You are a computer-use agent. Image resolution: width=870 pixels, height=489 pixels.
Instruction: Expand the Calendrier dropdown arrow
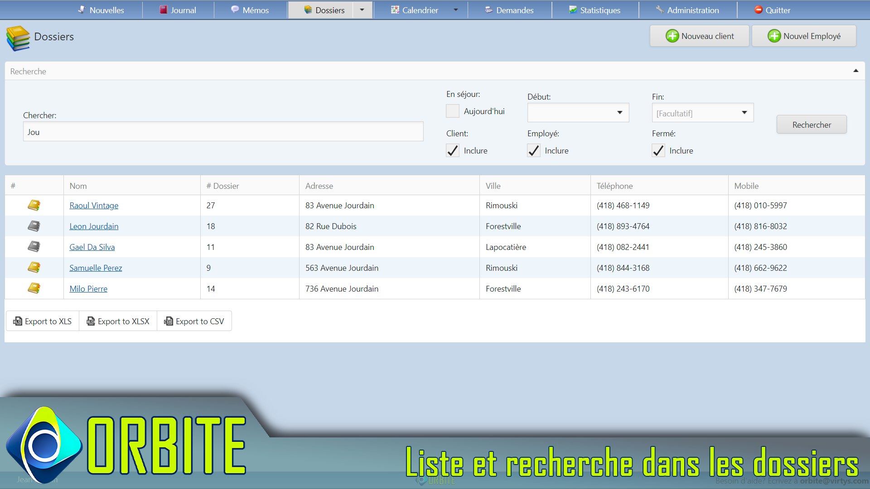(456, 10)
